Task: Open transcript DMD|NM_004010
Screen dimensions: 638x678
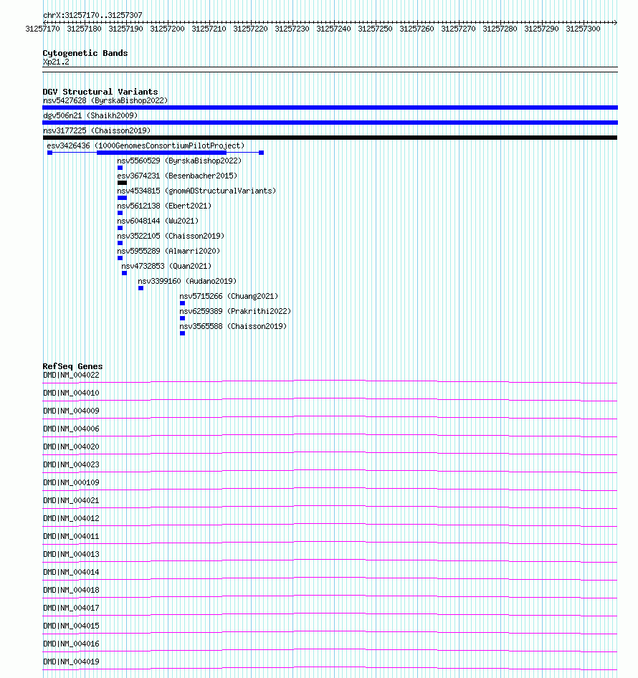Action: pyautogui.click(x=71, y=393)
